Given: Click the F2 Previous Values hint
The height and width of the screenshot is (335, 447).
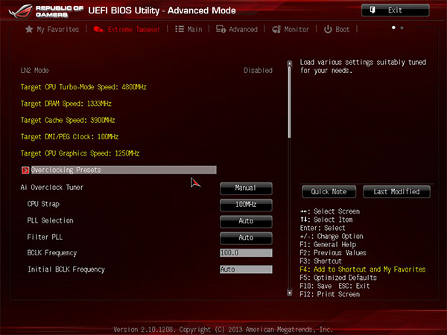Looking at the screenshot, I should coord(333,252).
